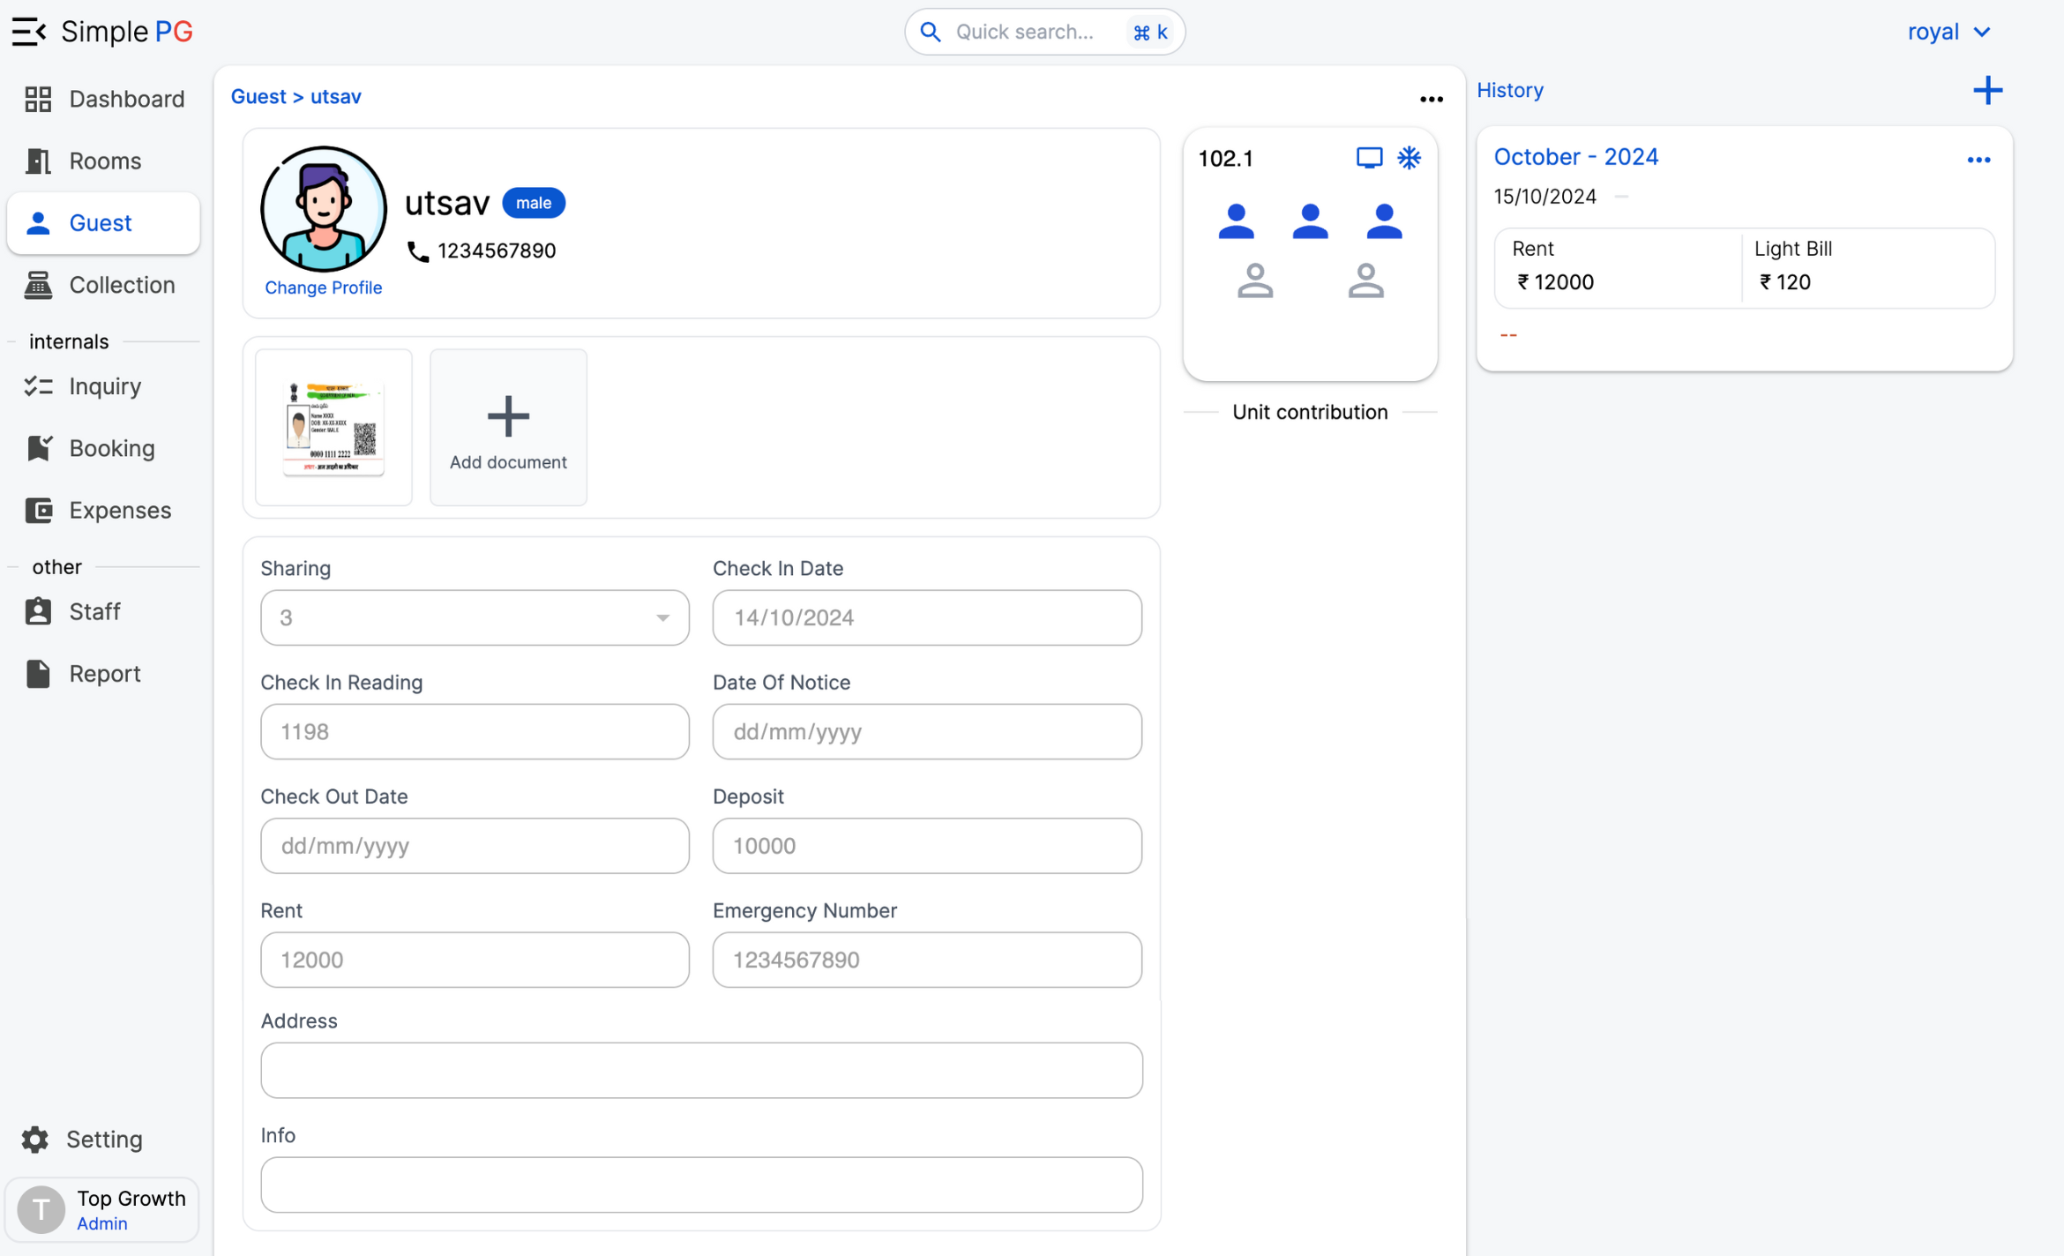
Task: Expand the royal property selector
Action: [x=1948, y=32]
